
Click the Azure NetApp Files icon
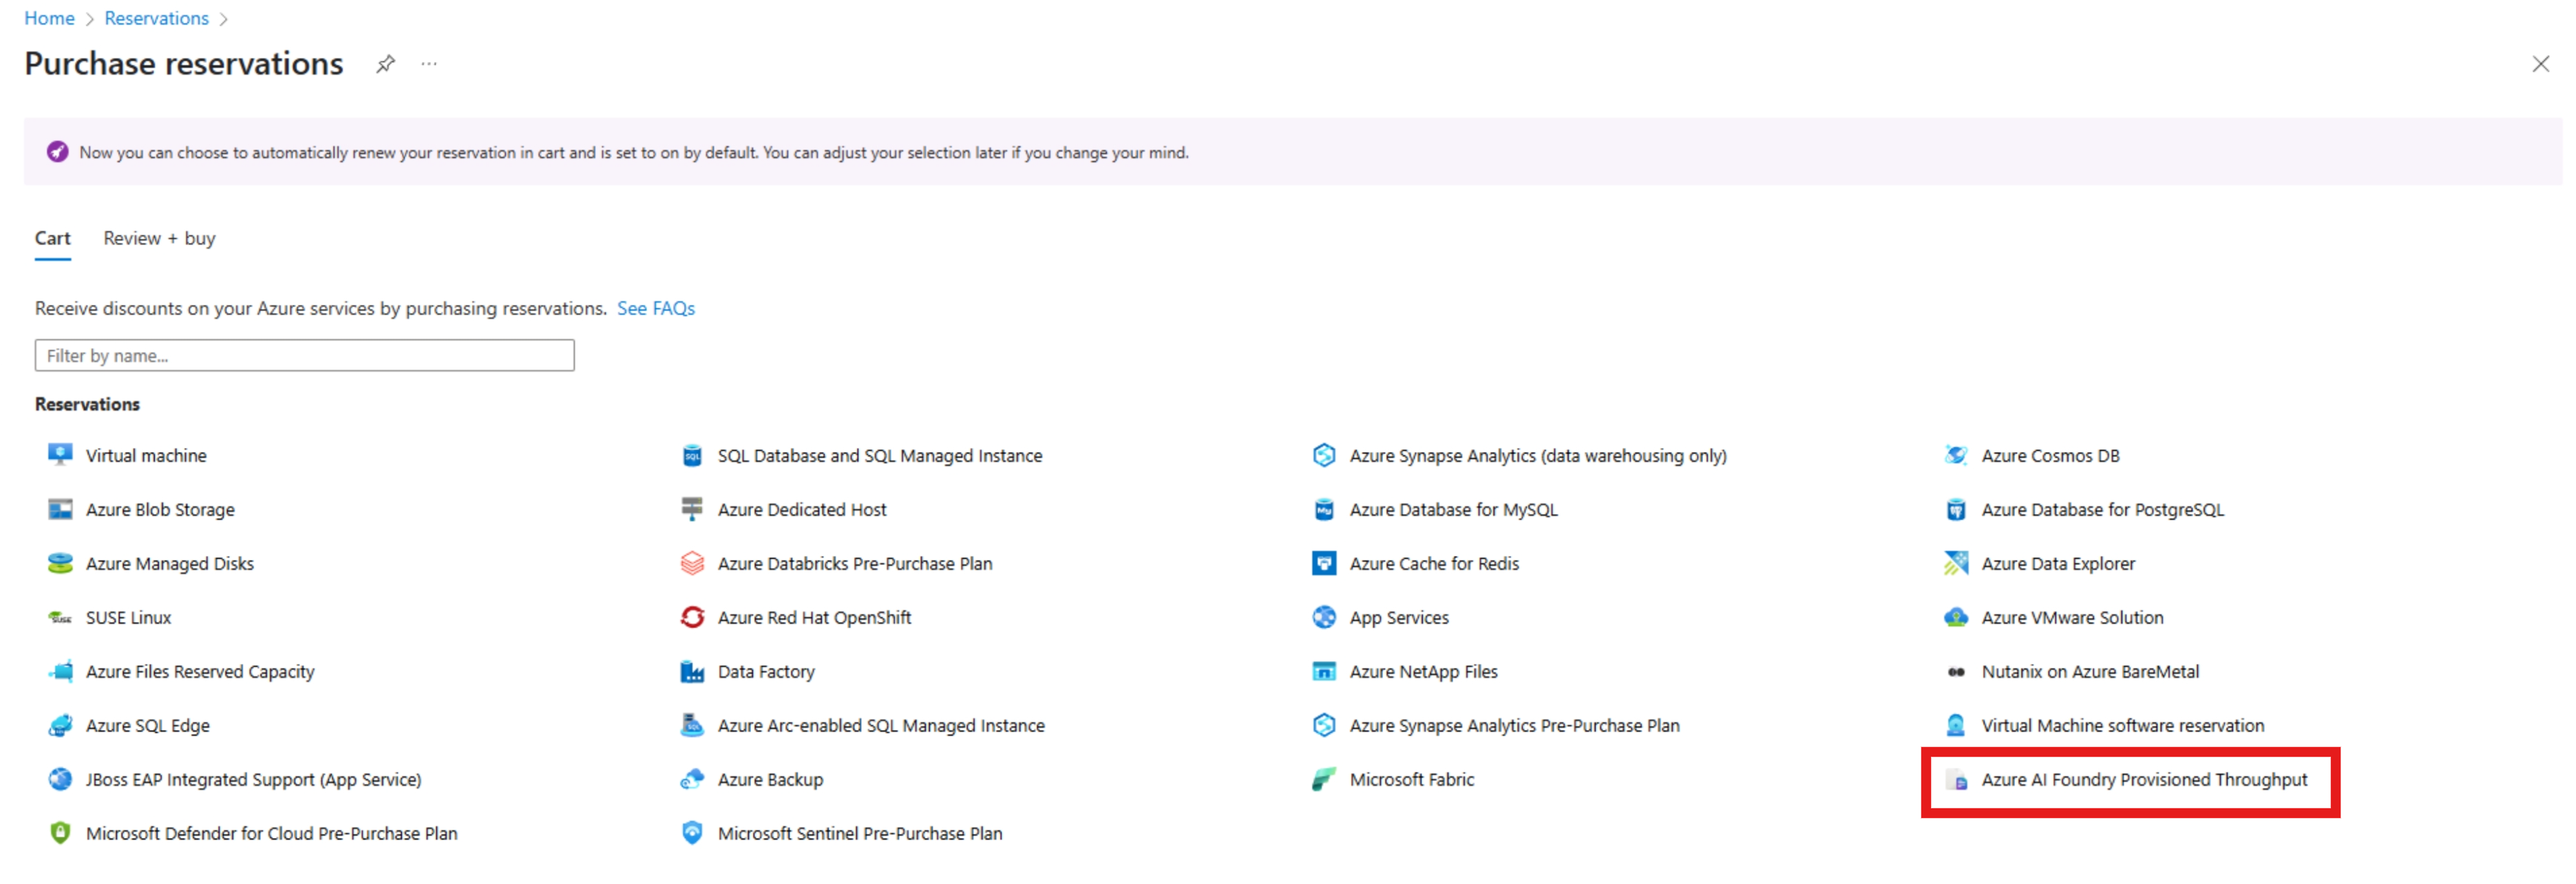pyautogui.click(x=1324, y=671)
